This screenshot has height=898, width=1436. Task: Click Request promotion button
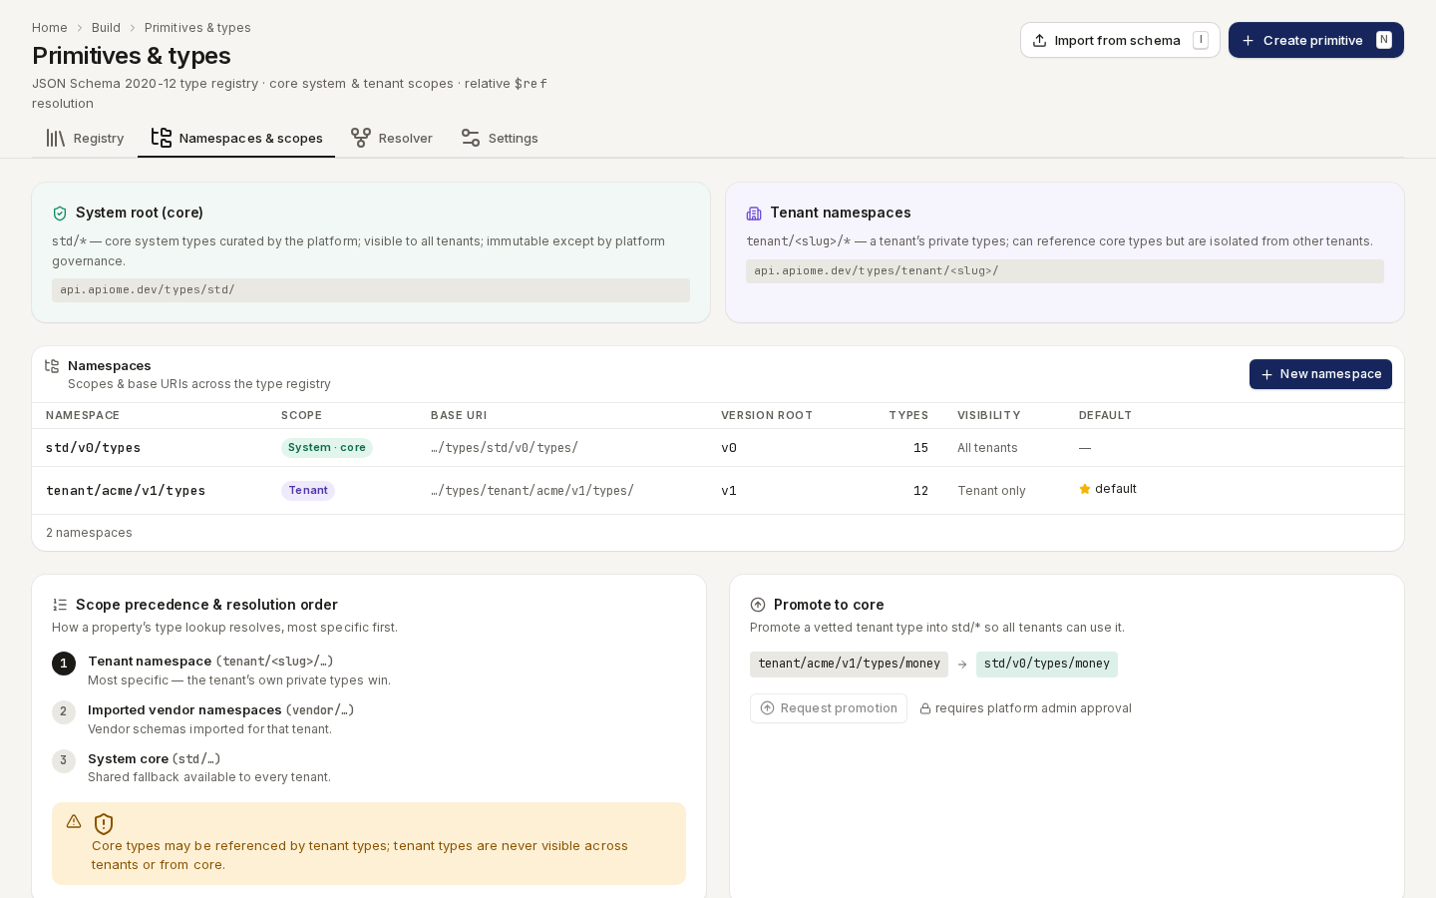click(x=829, y=708)
